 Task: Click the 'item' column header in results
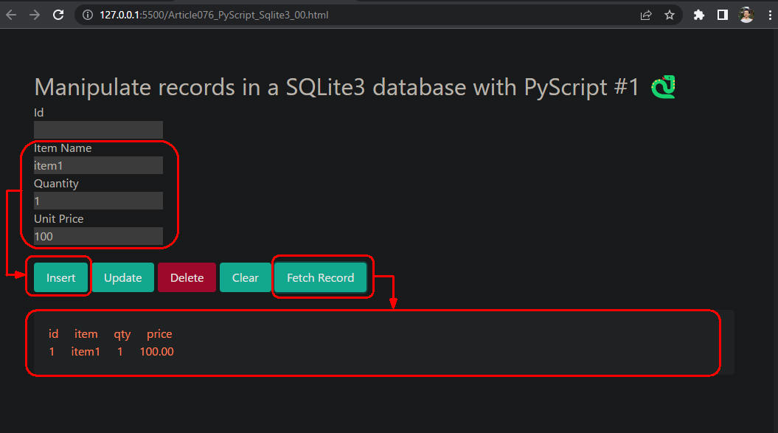click(x=86, y=333)
